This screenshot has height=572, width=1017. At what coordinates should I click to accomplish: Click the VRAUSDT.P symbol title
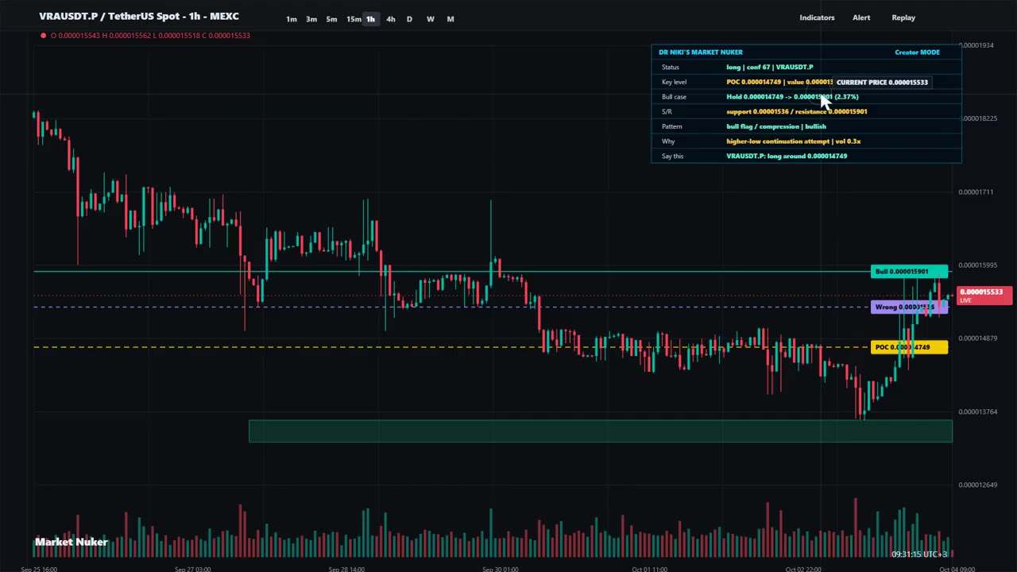139,16
